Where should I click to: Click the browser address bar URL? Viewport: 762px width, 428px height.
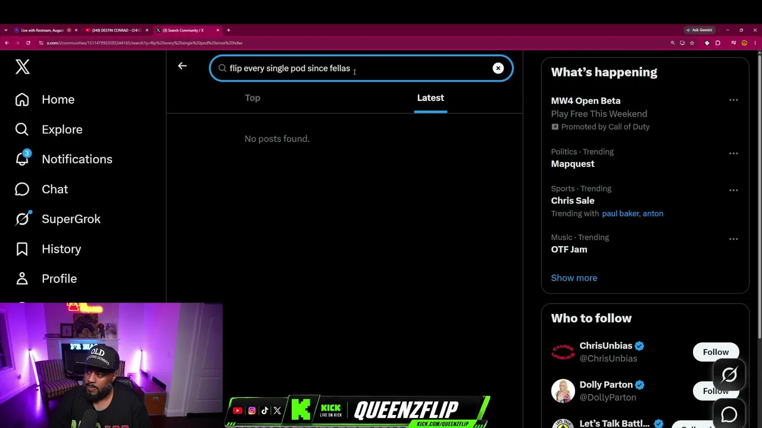145,43
